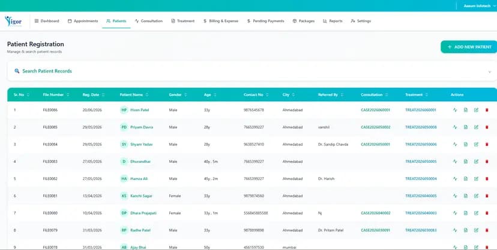The width and height of the screenshot is (497, 250).
Task: Edit Dhurandhar patient record
Action: pos(476,161)
